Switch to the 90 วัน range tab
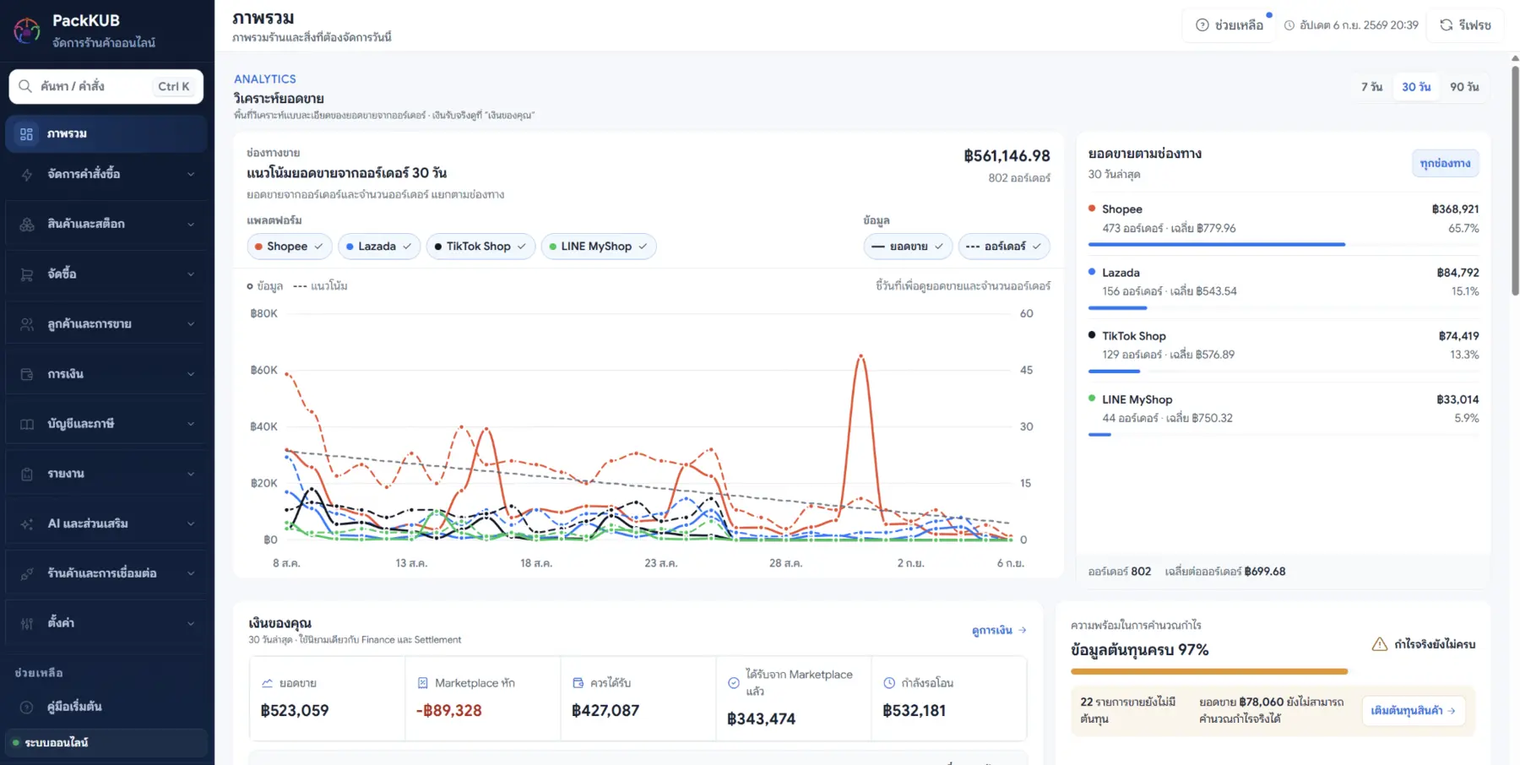Image resolution: width=1520 pixels, height=765 pixels. (x=1464, y=87)
